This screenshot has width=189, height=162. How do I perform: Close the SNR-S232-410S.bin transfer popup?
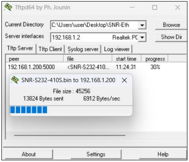point(124,80)
